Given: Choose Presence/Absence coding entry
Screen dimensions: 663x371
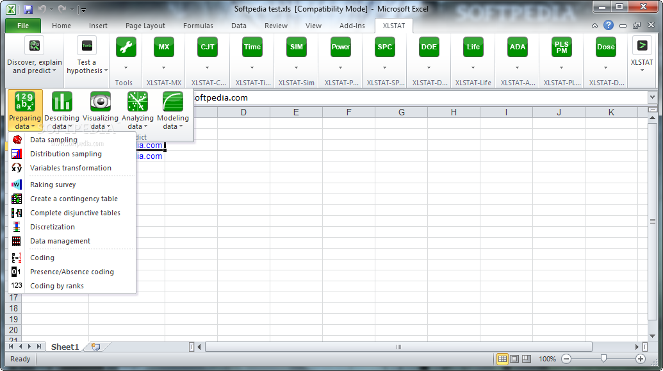Looking at the screenshot, I should [x=72, y=272].
